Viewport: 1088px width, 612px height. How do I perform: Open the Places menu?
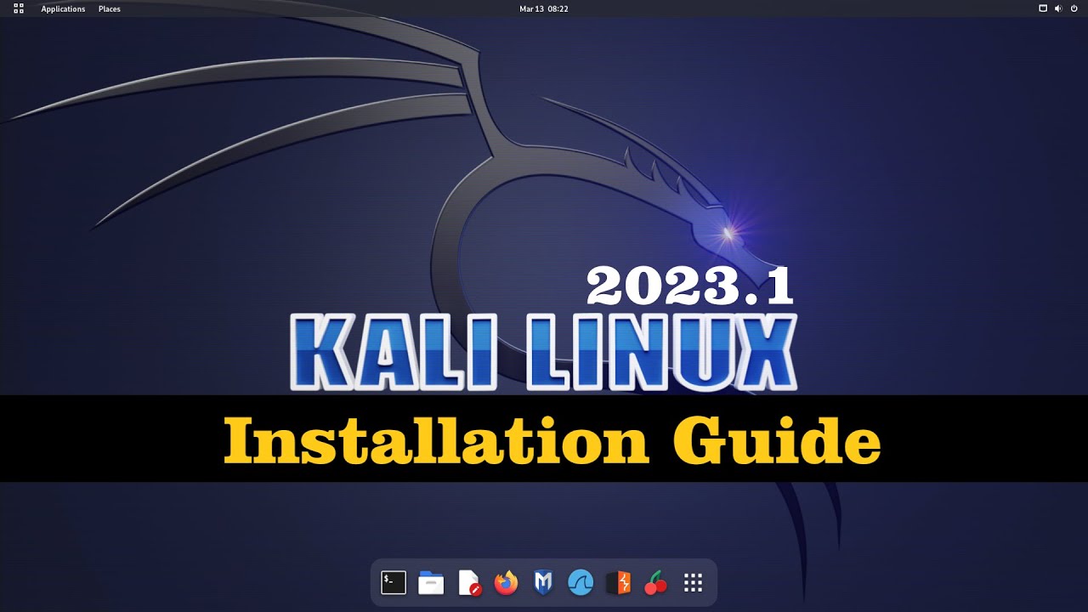click(110, 8)
